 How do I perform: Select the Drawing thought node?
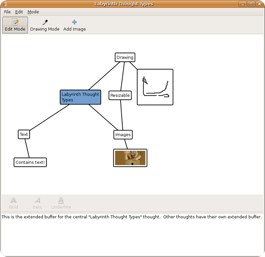tap(125, 57)
